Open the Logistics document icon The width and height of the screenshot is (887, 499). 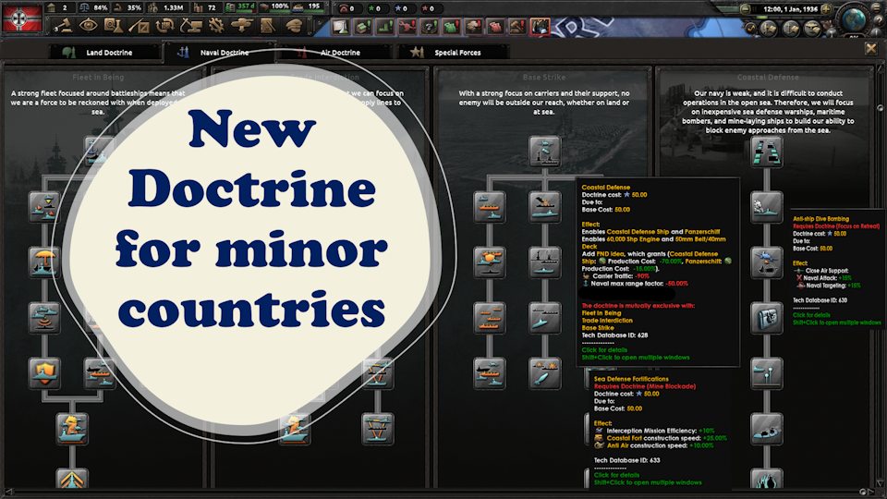pyautogui.click(x=268, y=26)
